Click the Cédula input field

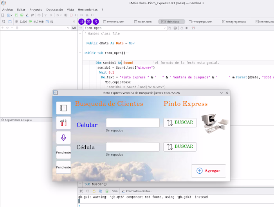[x=133, y=147]
